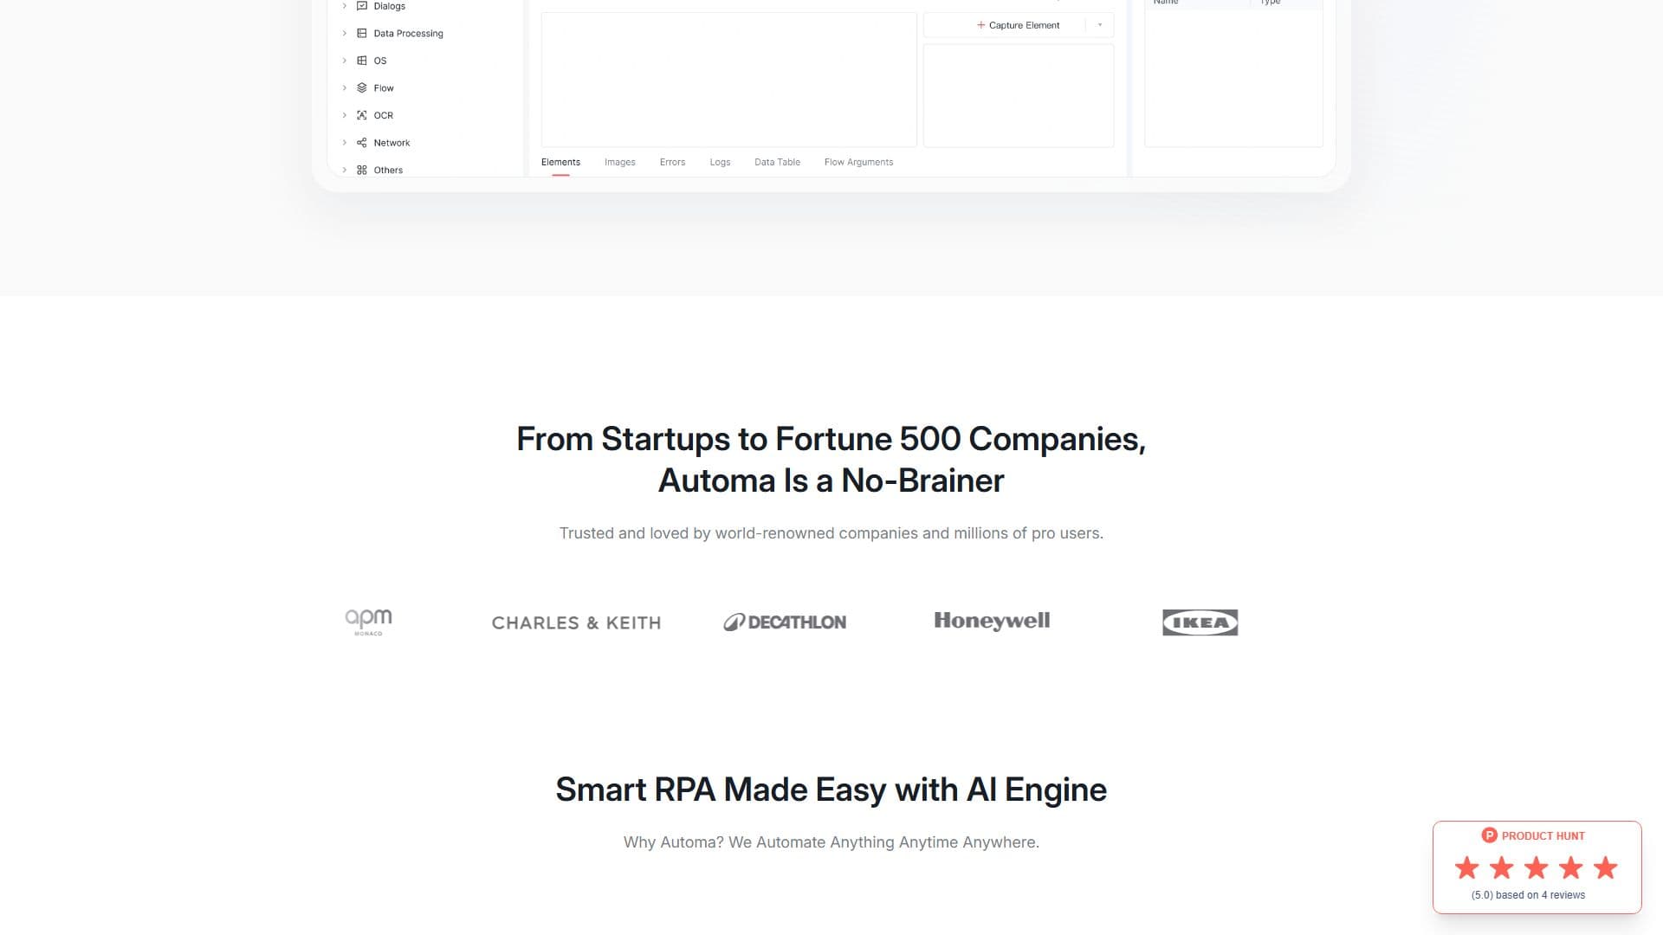Click the OS category icon
Screen dimensions: 1663x935
click(x=362, y=61)
